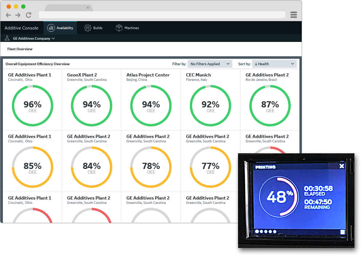The height and width of the screenshot is (256, 361).
Task: Open CEC Munich card title
Action: click(198, 75)
